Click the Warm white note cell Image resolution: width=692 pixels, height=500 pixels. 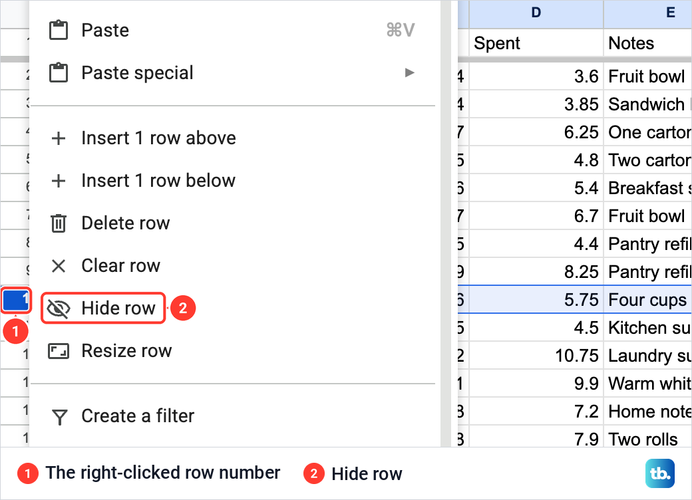click(647, 383)
